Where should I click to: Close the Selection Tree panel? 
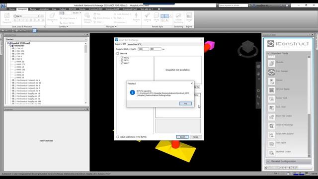[87, 35]
